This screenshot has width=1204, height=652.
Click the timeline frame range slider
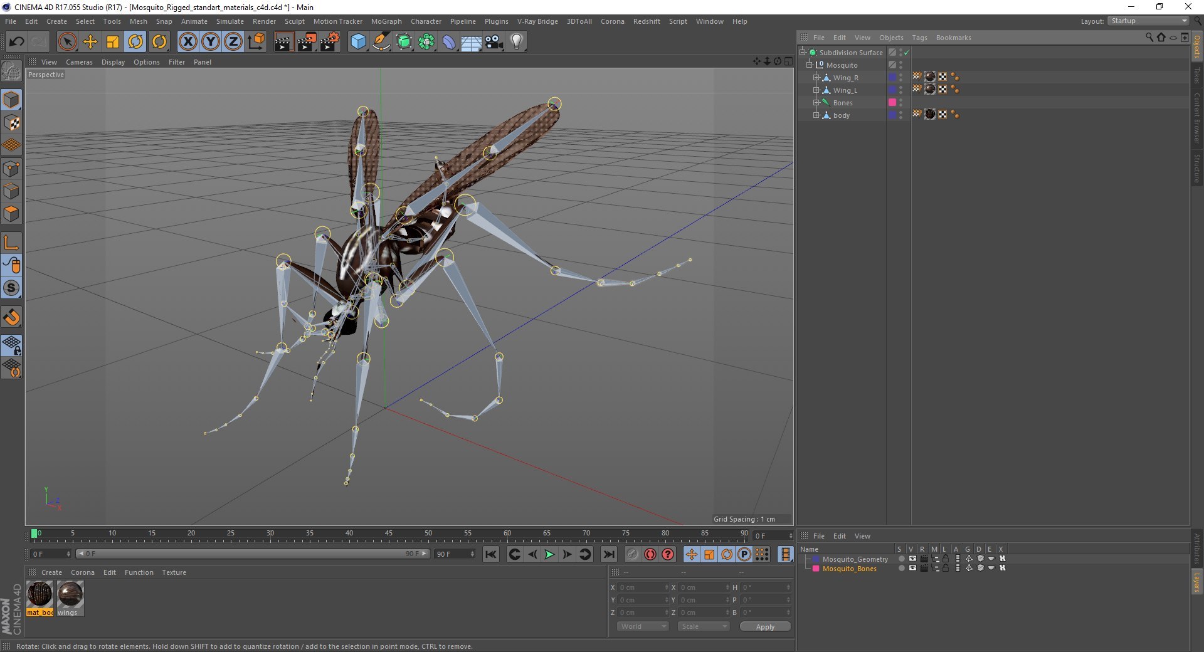[x=253, y=554]
